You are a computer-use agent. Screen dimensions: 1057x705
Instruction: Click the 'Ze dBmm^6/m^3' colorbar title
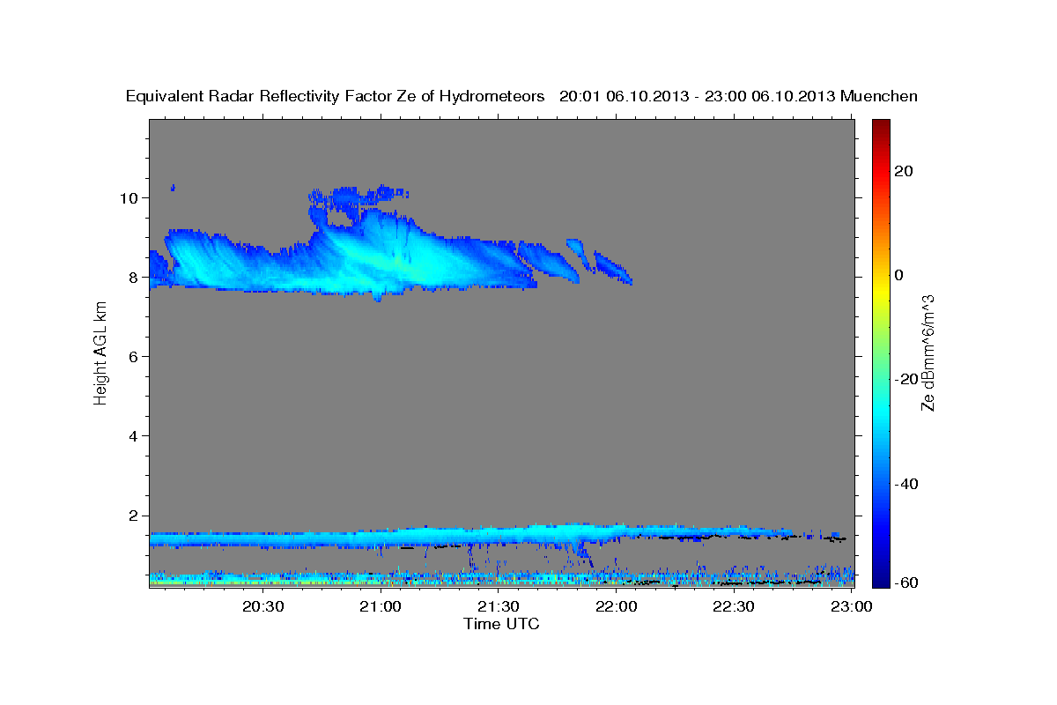coord(928,352)
